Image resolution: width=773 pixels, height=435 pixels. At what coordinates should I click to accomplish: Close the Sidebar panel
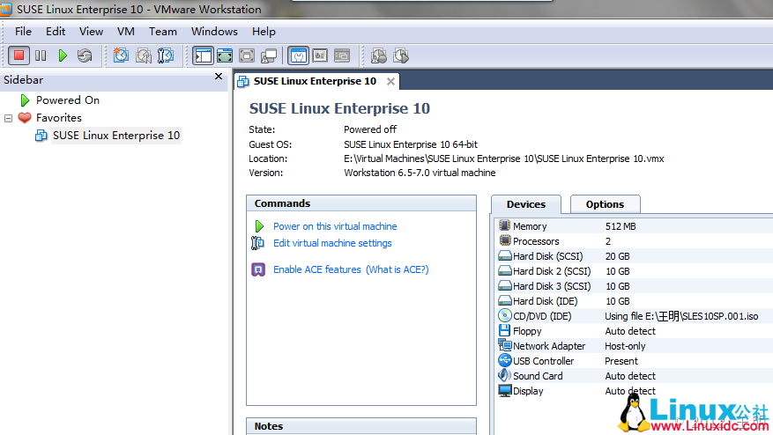219,77
